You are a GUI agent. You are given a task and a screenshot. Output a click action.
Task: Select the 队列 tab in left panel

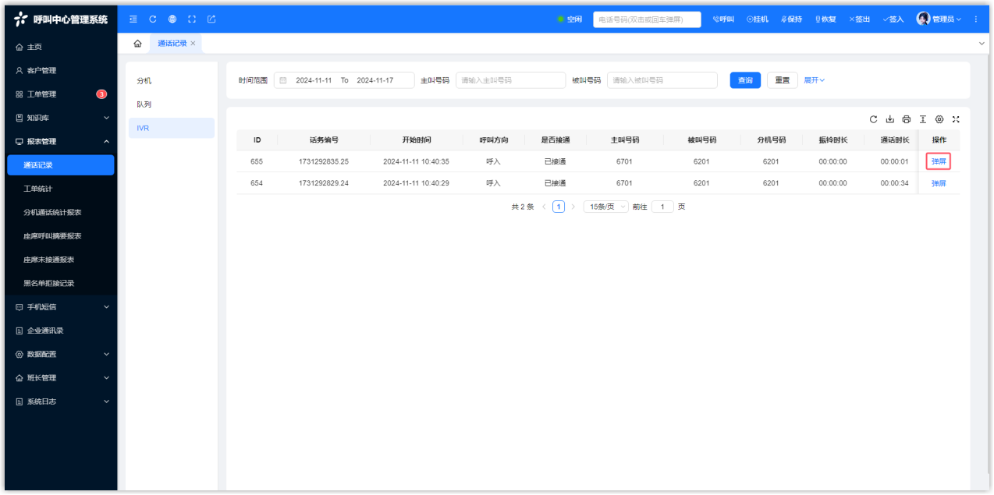pos(144,104)
